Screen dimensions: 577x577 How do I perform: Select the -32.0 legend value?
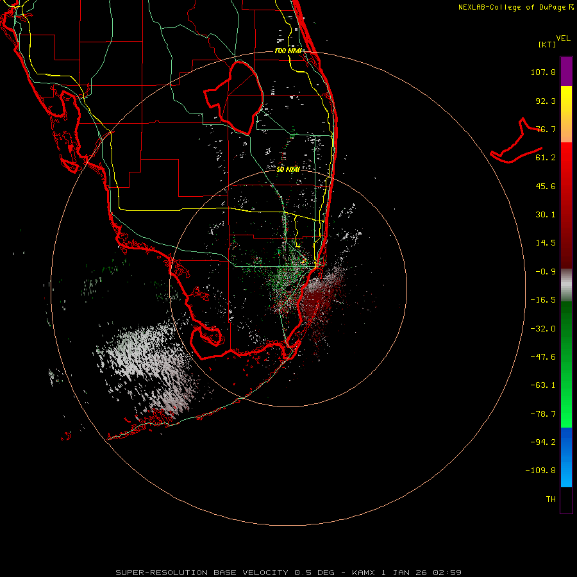click(543, 329)
